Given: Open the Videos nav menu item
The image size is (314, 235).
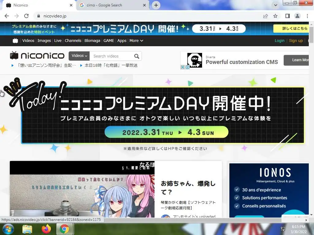Looking at the screenshot, I should click(28, 41).
